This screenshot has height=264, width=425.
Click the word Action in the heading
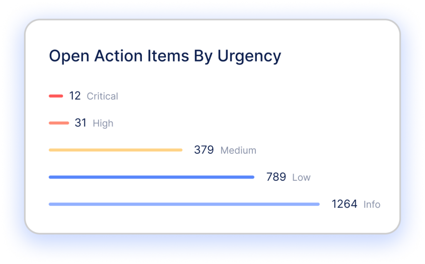point(111,56)
